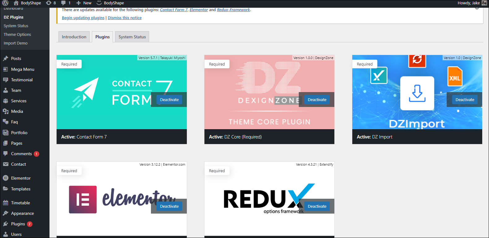Image resolution: width=489 pixels, height=238 pixels.
Task: Switch to the Introduction tab
Action: [74, 37]
